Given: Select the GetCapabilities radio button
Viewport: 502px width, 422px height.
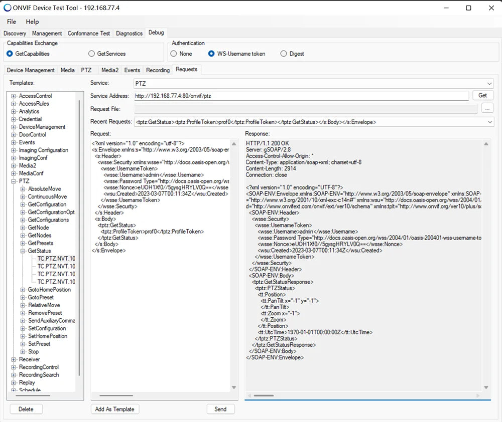Looking at the screenshot, I should [10, 54].
